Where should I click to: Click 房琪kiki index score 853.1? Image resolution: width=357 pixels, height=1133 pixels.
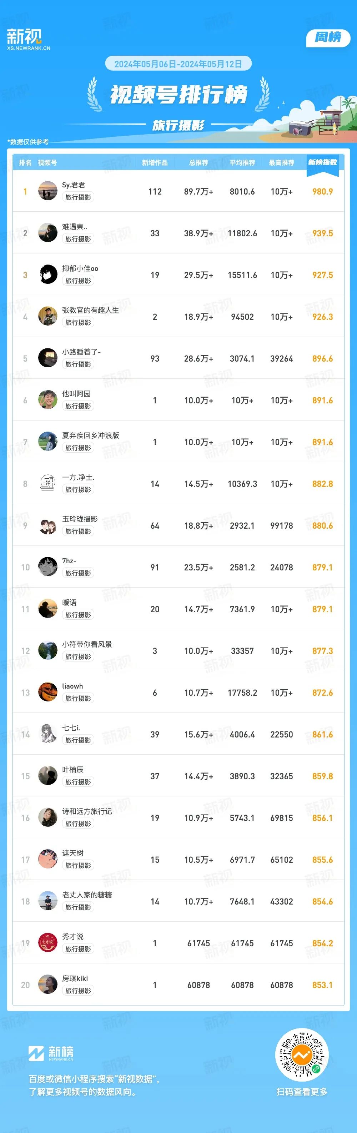323,985
